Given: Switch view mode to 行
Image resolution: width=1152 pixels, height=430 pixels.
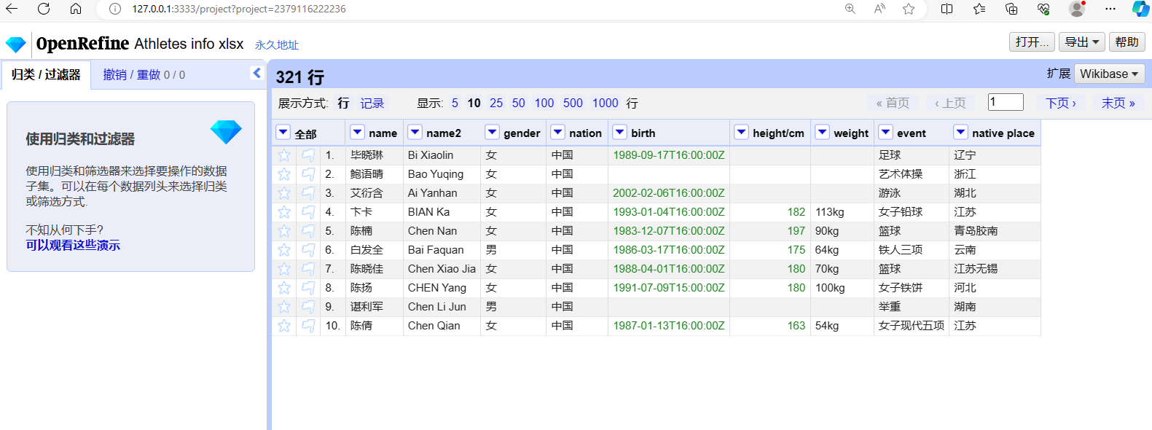Looking at the screenshot, I should (343, 103).
